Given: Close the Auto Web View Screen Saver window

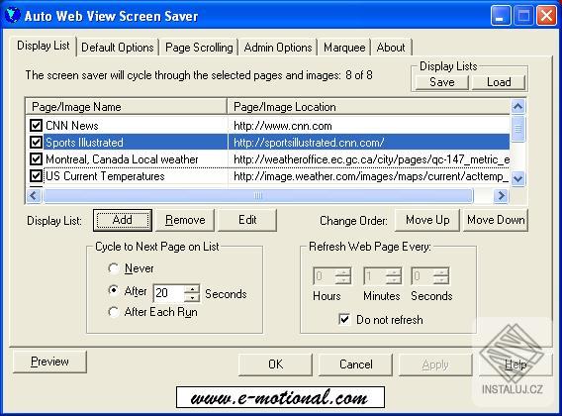Looking at the screenshot, I should 546,16.
